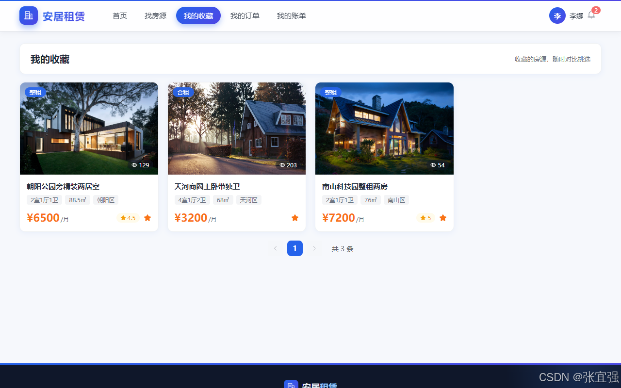The height and width of the screenshot is (388, 621).
Task: Open the 南山科技园整租两房 listing photo
Action: [384, 129]
